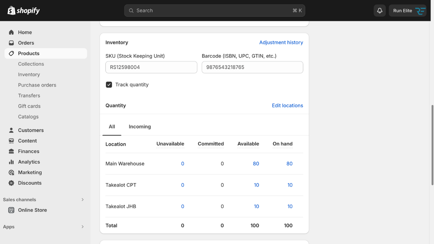
Task: Click the Edit locations link
Action: coord(287,105)
